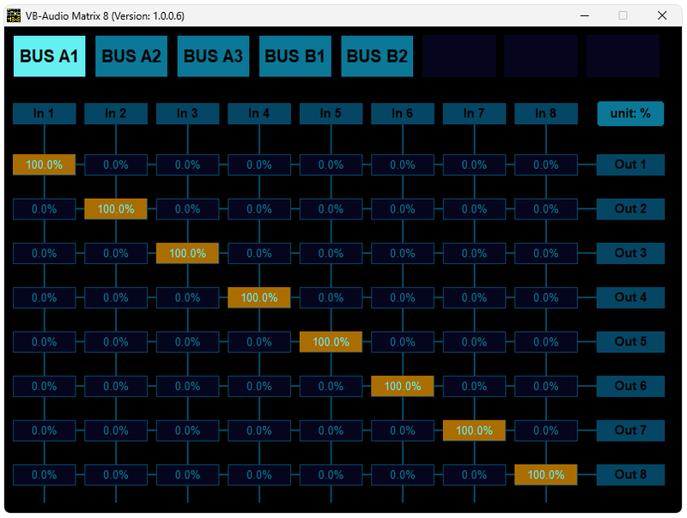
Task: Click the In 8 input label
Action: pos(546,114)
